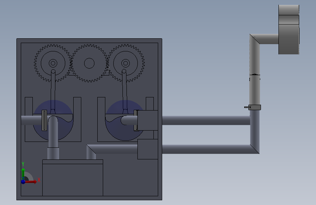Image resolution: width=316 pixels, height=205 pixels.
Task: Select the left gear in the housing
Action: tap(53, 63)
